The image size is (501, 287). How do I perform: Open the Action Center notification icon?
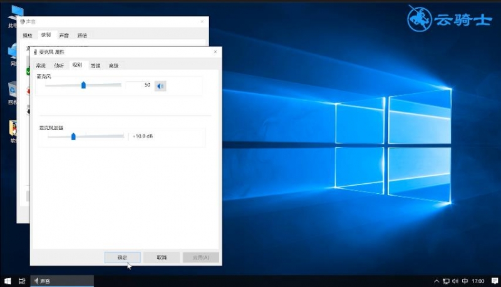(495, 281)
